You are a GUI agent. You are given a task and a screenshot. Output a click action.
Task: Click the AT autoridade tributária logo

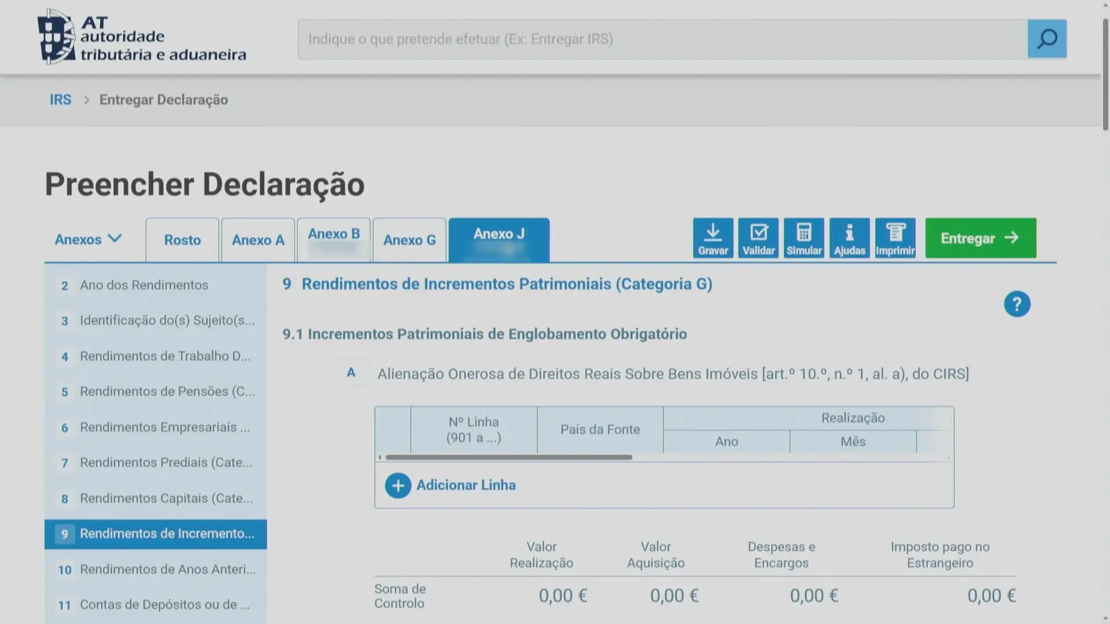(x=142, y=37)
